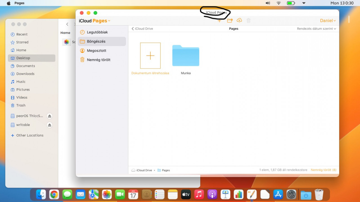Image resolution: width=360 pixels, height=202 pixels.
Task: Create a new folder using toolbar icon
Action: coord(230,20)
